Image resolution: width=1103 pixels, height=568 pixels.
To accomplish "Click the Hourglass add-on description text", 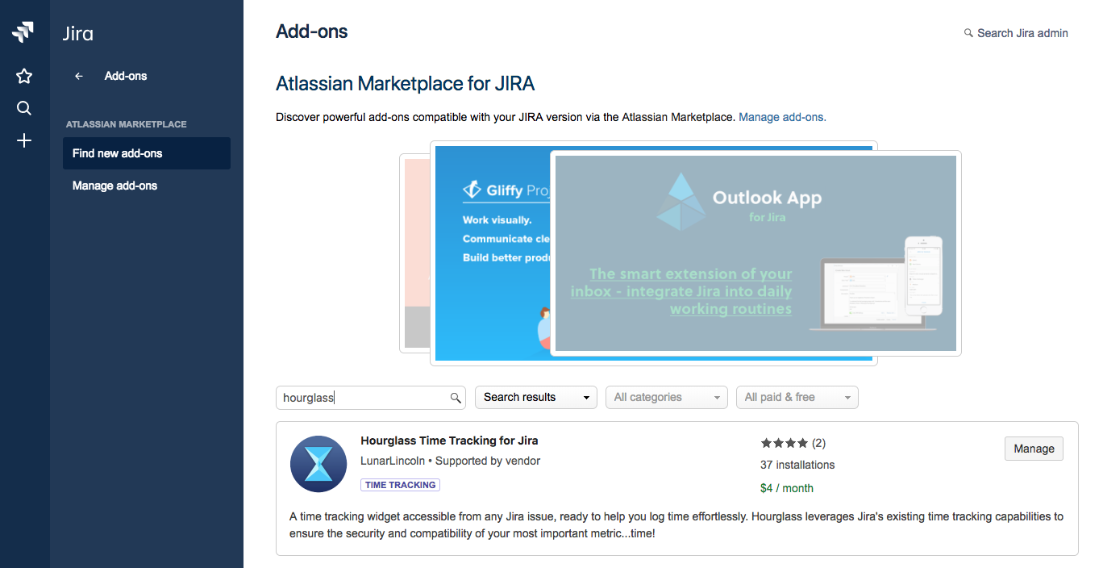I will pos(676,524).
